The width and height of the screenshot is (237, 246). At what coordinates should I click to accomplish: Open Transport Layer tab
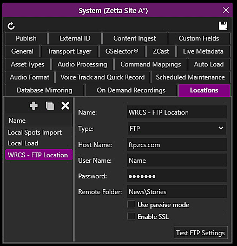click(69, 51)
